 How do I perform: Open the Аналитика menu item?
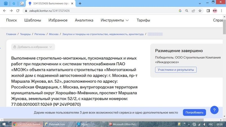pyautogui.click(x=84, y=20)
